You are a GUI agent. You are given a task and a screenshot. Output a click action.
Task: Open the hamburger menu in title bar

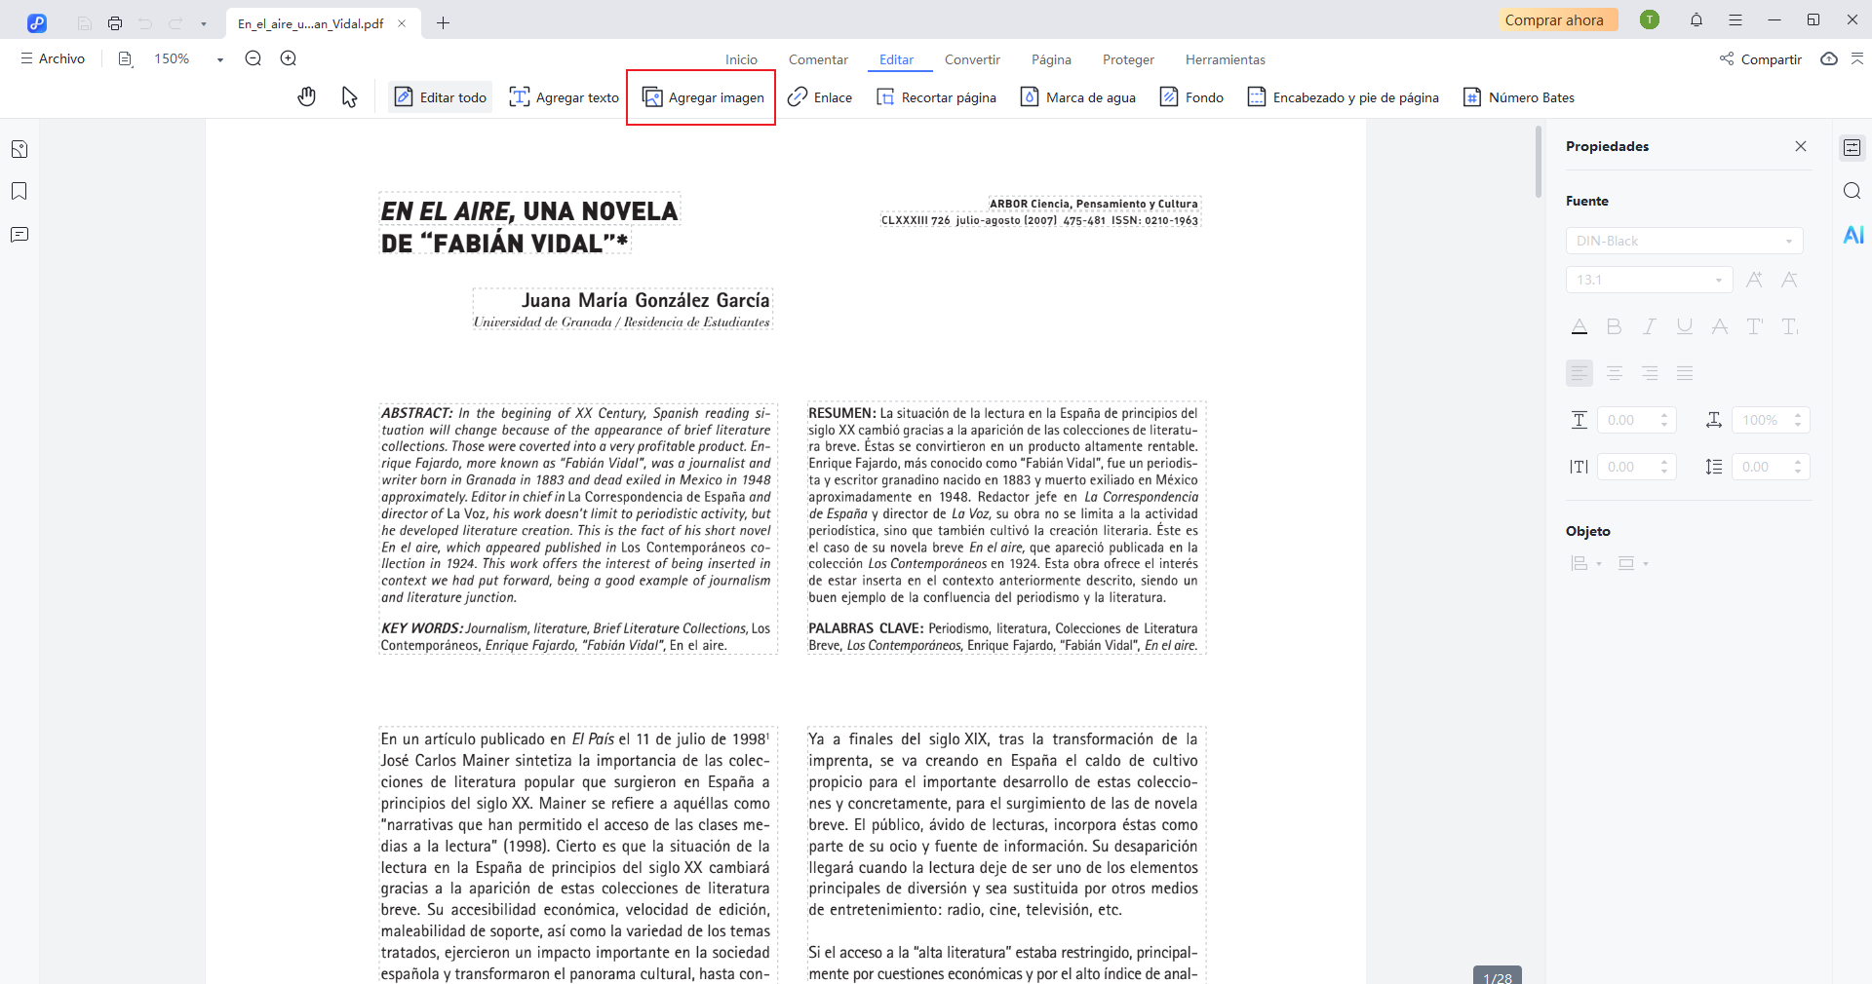tap(1735, 19)
